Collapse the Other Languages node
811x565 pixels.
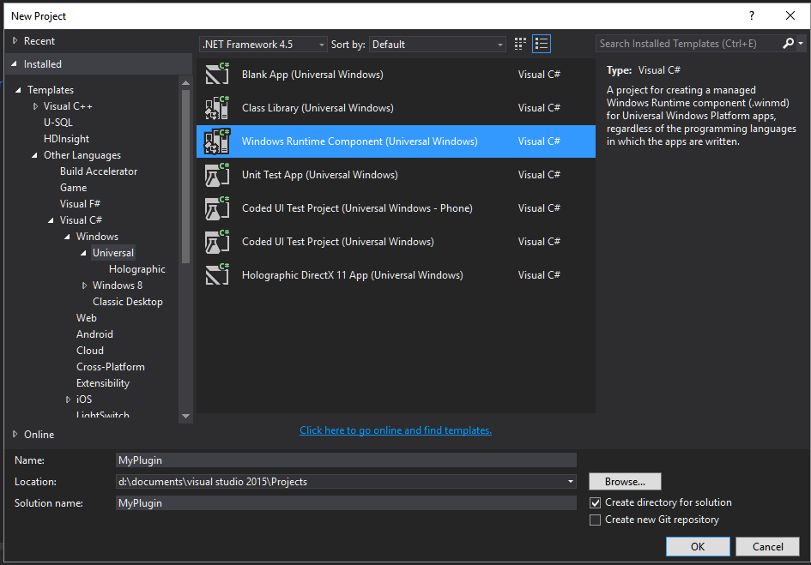pyautogui.click(x=34, y=155)
